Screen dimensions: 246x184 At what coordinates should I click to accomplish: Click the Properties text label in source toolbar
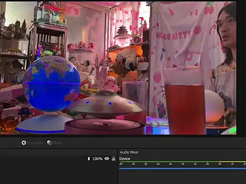[x=35, y=143]
